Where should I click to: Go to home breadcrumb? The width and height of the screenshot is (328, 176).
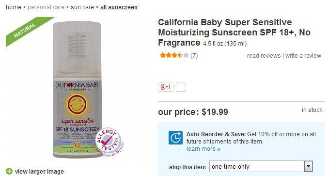pos(14,7)
